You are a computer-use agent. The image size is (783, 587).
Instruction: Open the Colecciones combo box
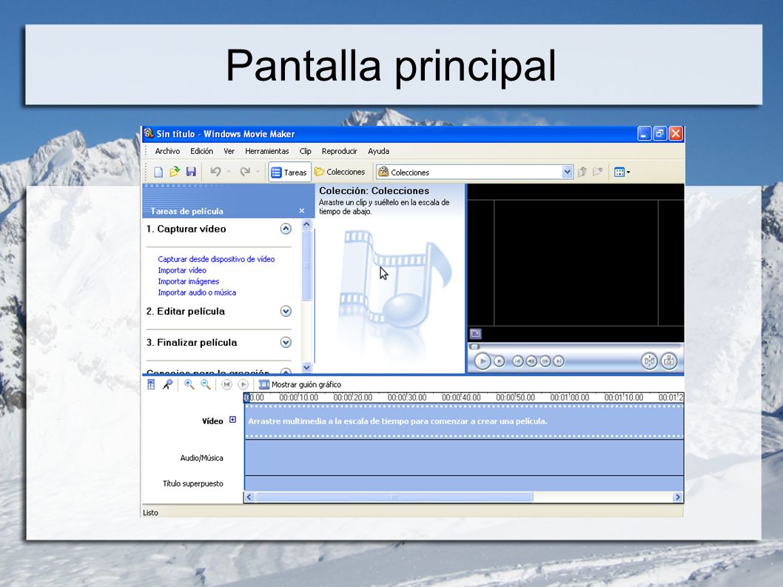(474, 172)
